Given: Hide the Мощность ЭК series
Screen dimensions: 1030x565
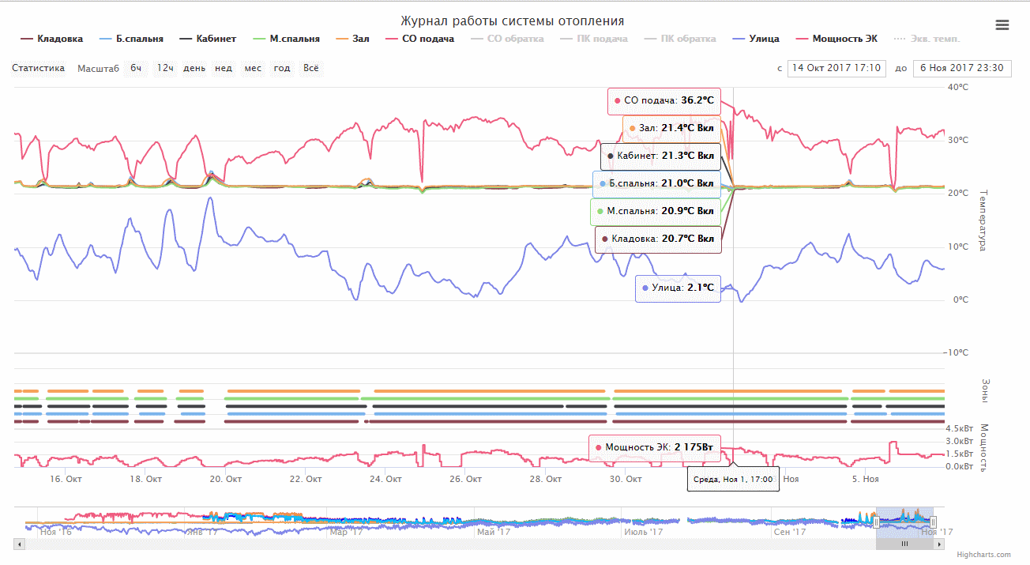Looking at the screenshot, I should [836, 39].
